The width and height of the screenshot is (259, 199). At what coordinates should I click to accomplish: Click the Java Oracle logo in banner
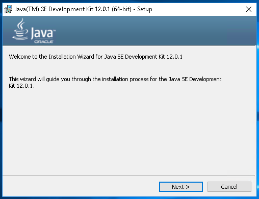[x=34, y=31]
